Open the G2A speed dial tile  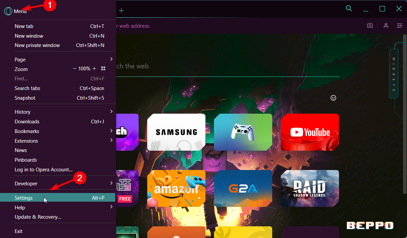[x=243, y=189]
